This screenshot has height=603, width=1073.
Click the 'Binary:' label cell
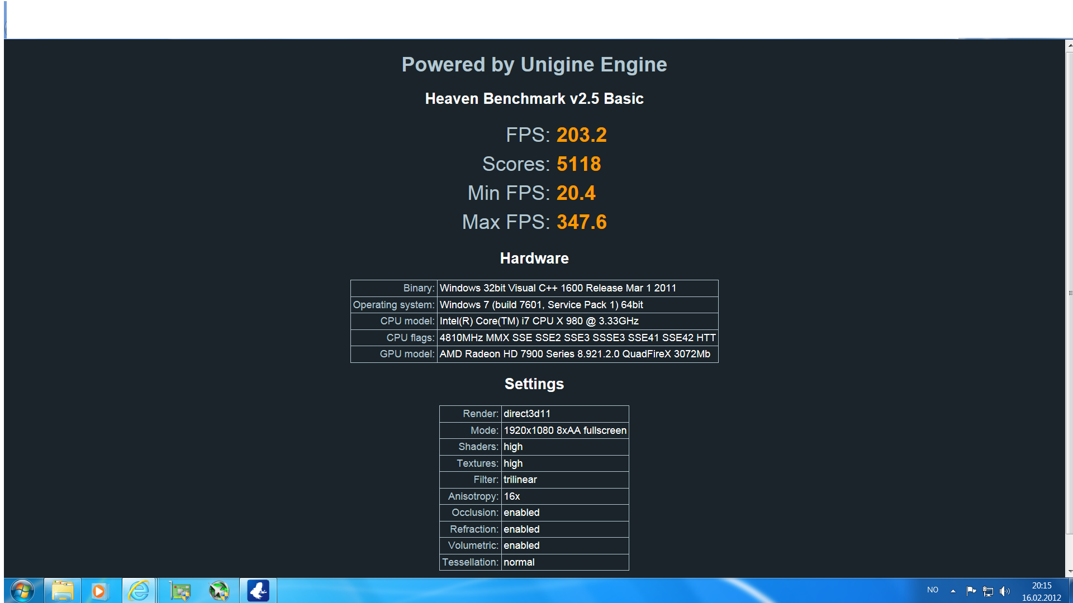pyautogui.click(x=394, y=288)
